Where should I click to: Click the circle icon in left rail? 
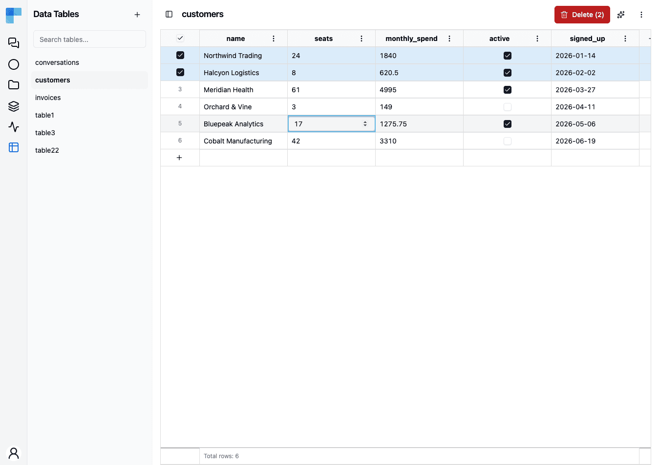14,64
